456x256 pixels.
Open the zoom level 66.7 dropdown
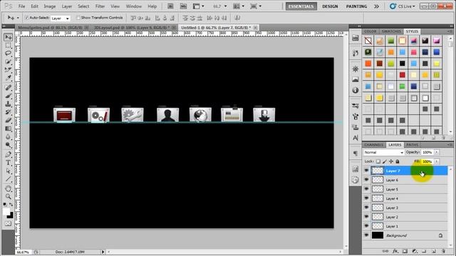pos(225,6)
